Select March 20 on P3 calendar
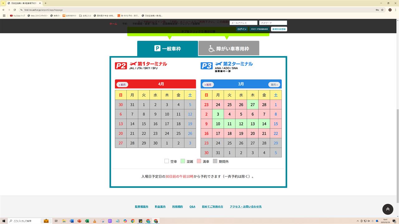399x224 pixels. [252, 133]
